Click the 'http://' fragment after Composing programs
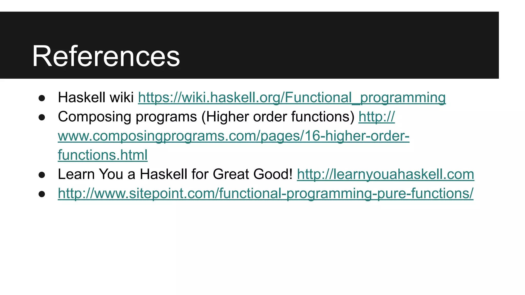Image resolution: width=525 pixels, height=295 pixels. tap(377, 117)
